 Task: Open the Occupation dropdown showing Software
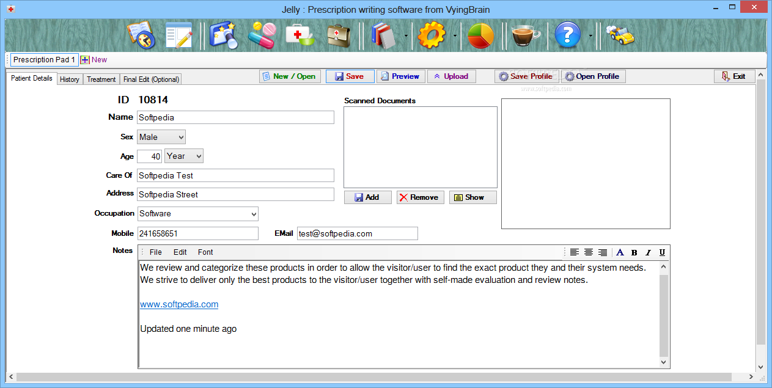click(197, 214)
